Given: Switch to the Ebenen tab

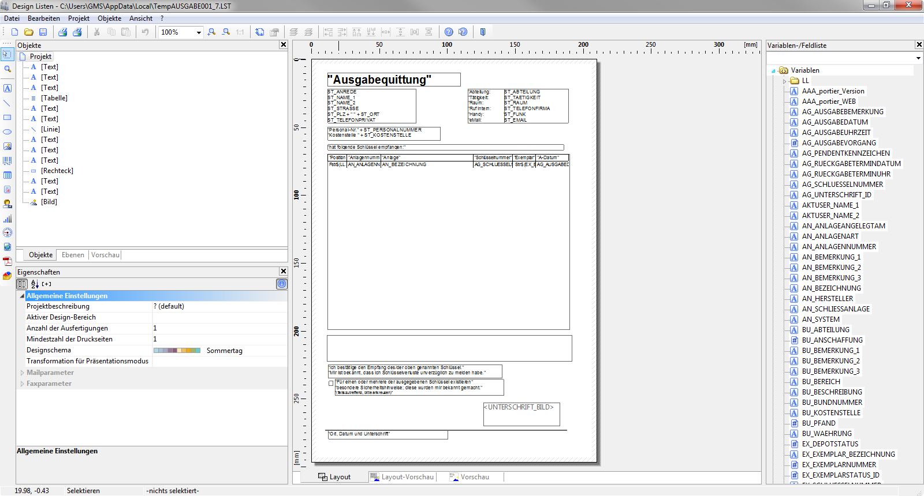Looking at the screenshot, I should click(73, 255).
